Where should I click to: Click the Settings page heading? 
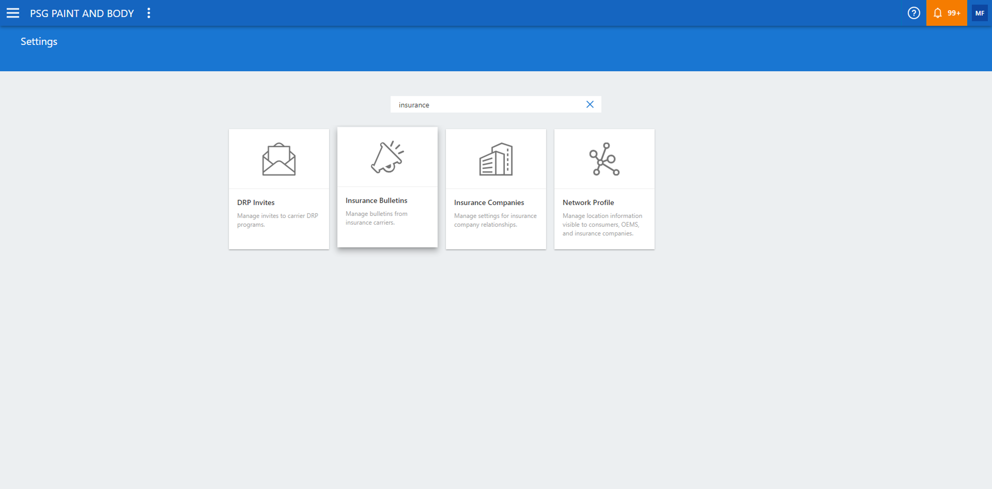pyautogui.click(x=39, y=42)
